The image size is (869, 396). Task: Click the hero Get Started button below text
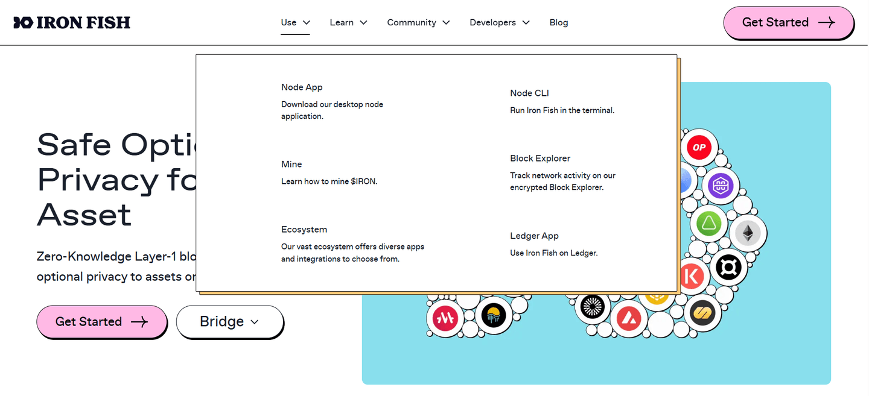pyautogui.click(x=101, y=322)
